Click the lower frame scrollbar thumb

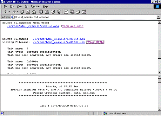click(x=159, y=81)
